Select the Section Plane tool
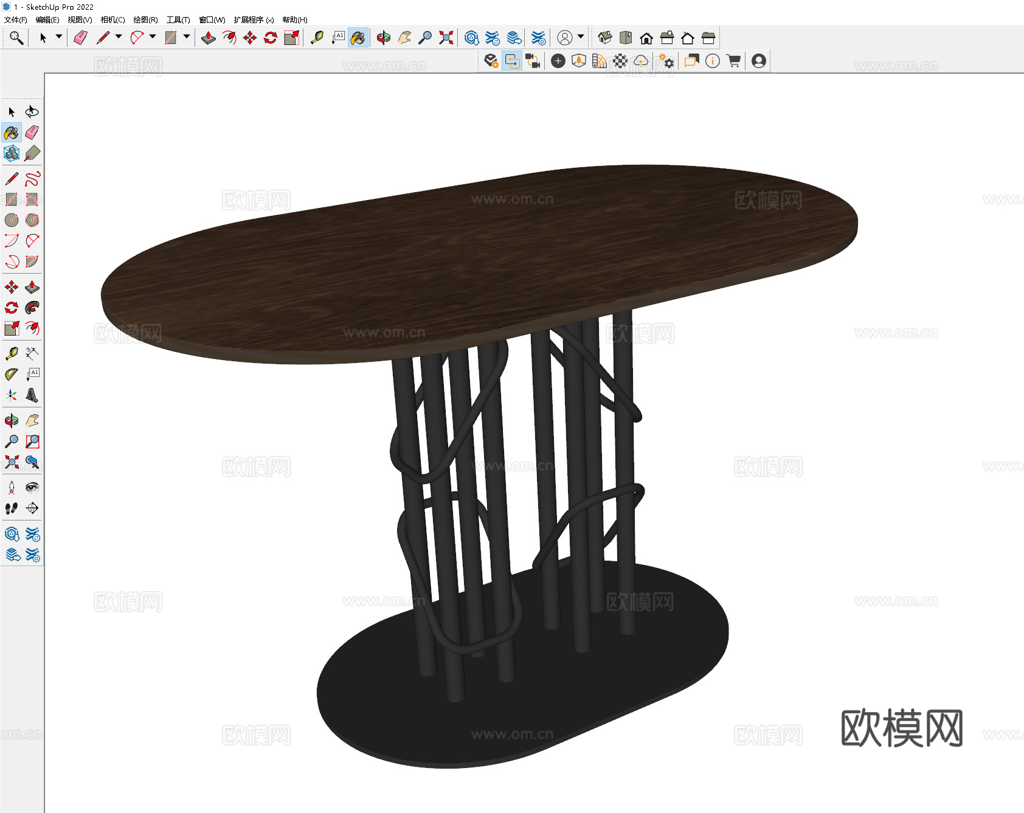 32,508
